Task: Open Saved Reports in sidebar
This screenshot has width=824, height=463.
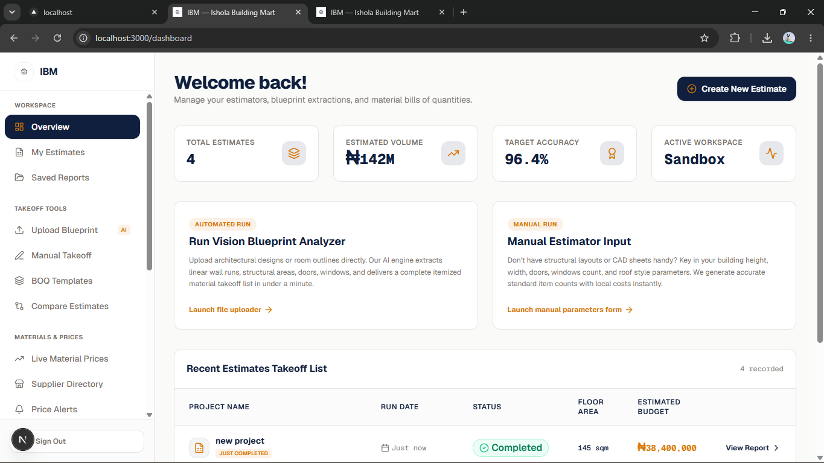Action: (72, 177)
